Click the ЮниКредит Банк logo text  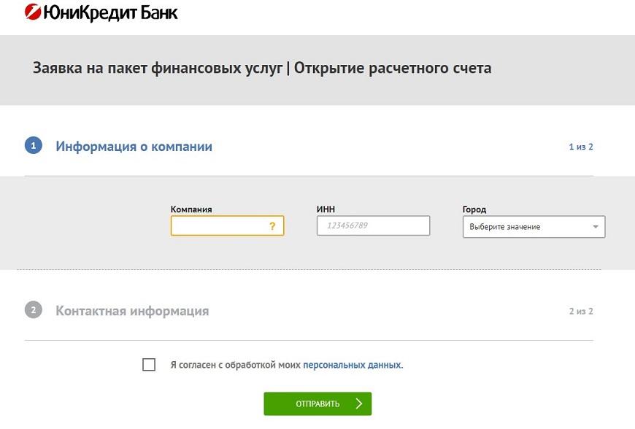pos(110,13)
